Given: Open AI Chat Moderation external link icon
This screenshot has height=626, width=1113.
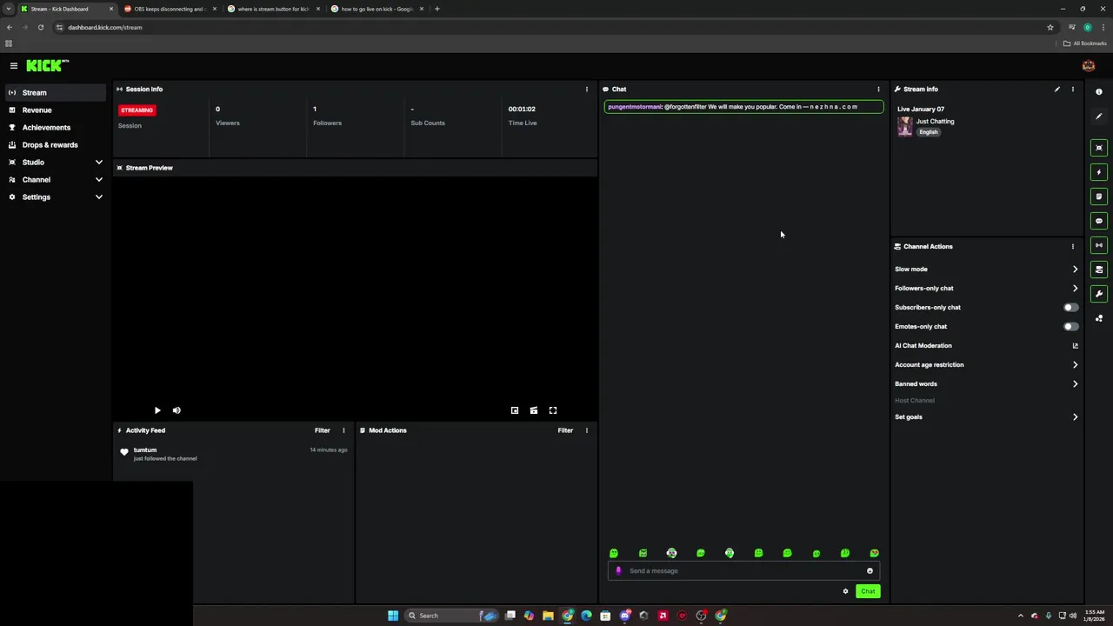Looking at the screenshot, I should (1075, 345).
